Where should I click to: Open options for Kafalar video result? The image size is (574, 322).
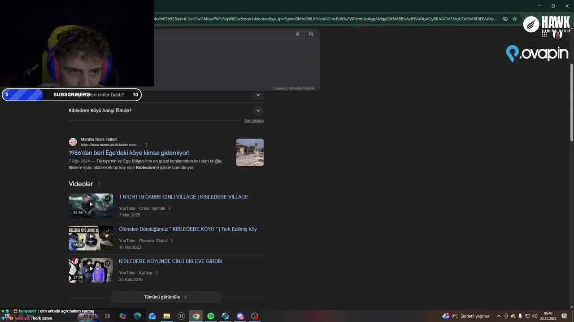click(x=157, y=273)
